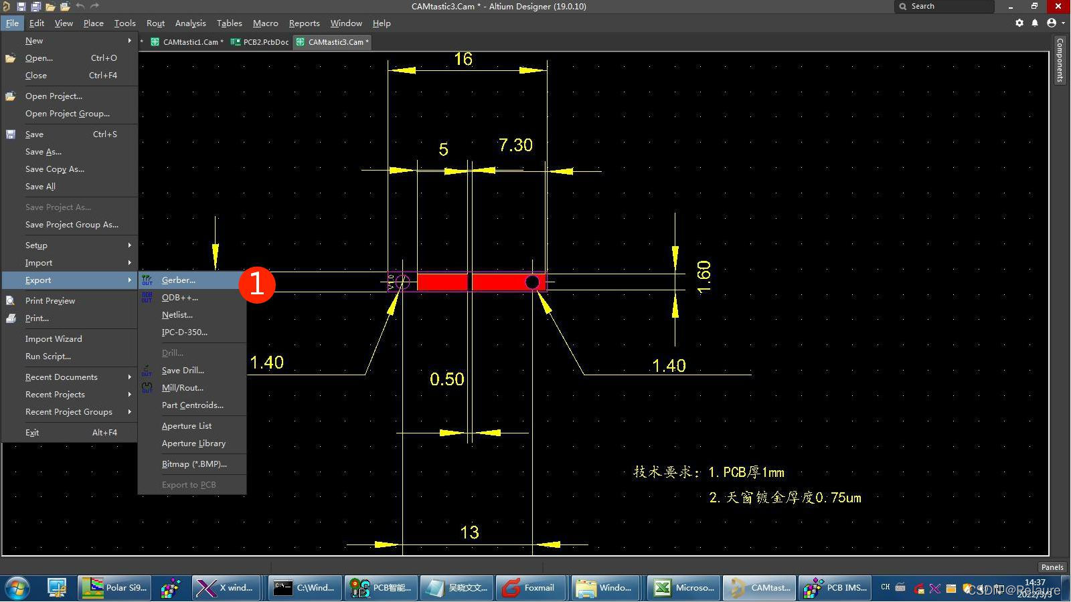Open the user account icon
Viewport: 1071px width, 602px height.
1052,23
